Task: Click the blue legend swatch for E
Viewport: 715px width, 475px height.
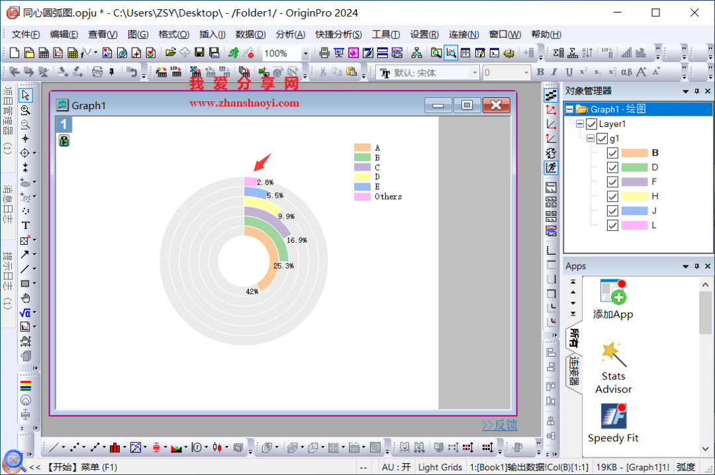Action: [362, 187]
